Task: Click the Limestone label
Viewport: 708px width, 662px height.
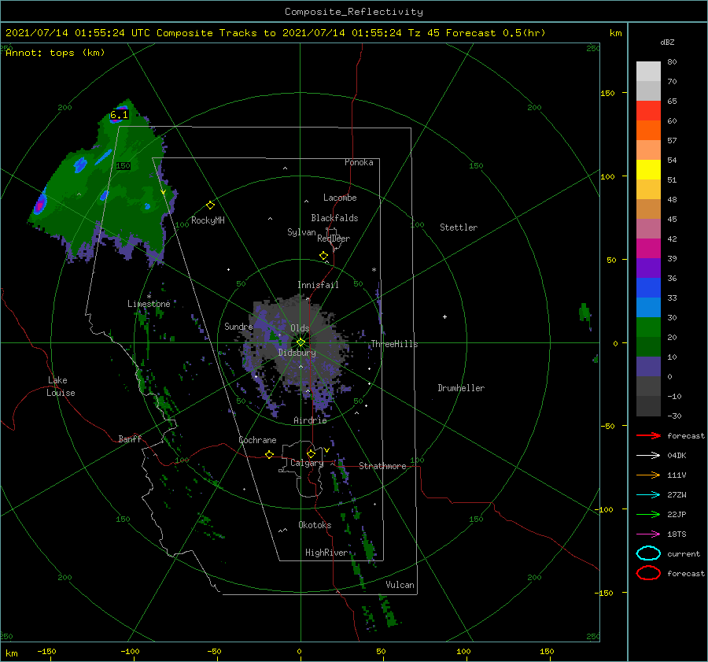Action: click(x=149, y=304)
